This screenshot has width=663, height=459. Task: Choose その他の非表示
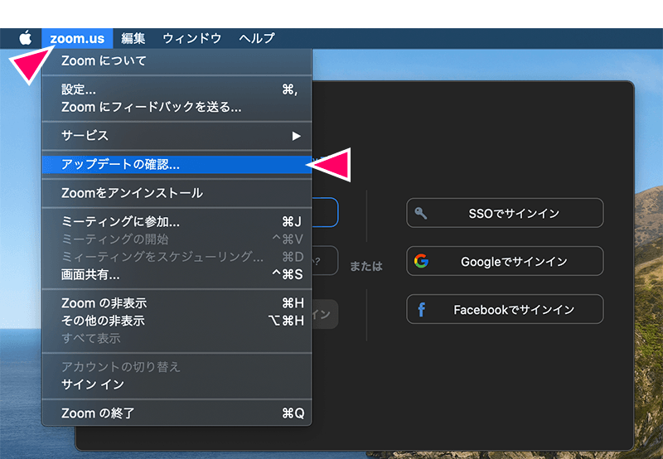[177, 321]
